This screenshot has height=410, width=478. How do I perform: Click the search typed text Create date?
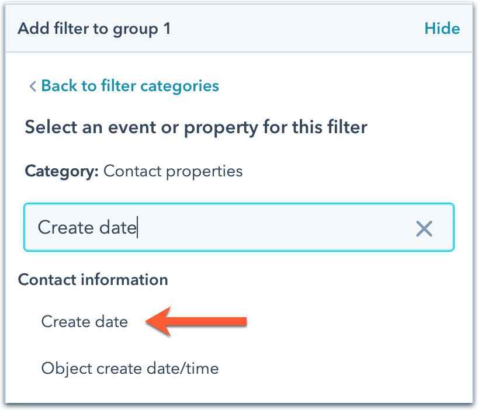(x=86, y=227)
